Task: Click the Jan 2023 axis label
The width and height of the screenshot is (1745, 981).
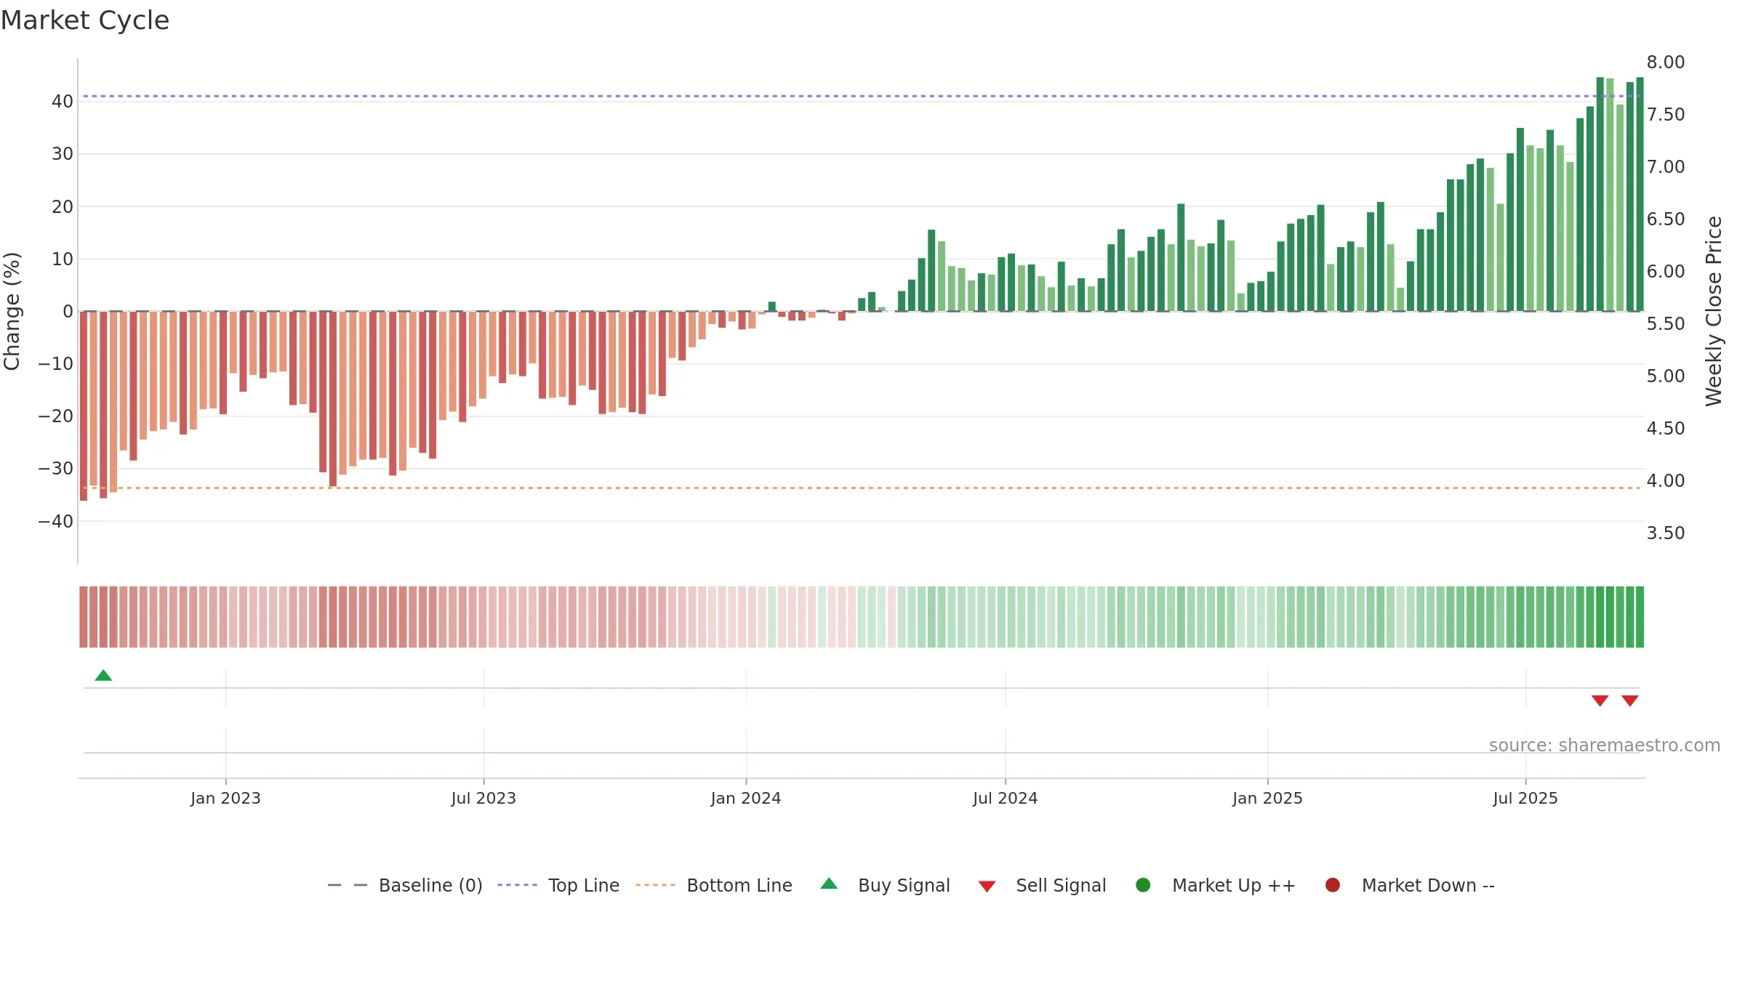Action: point(225,798)
